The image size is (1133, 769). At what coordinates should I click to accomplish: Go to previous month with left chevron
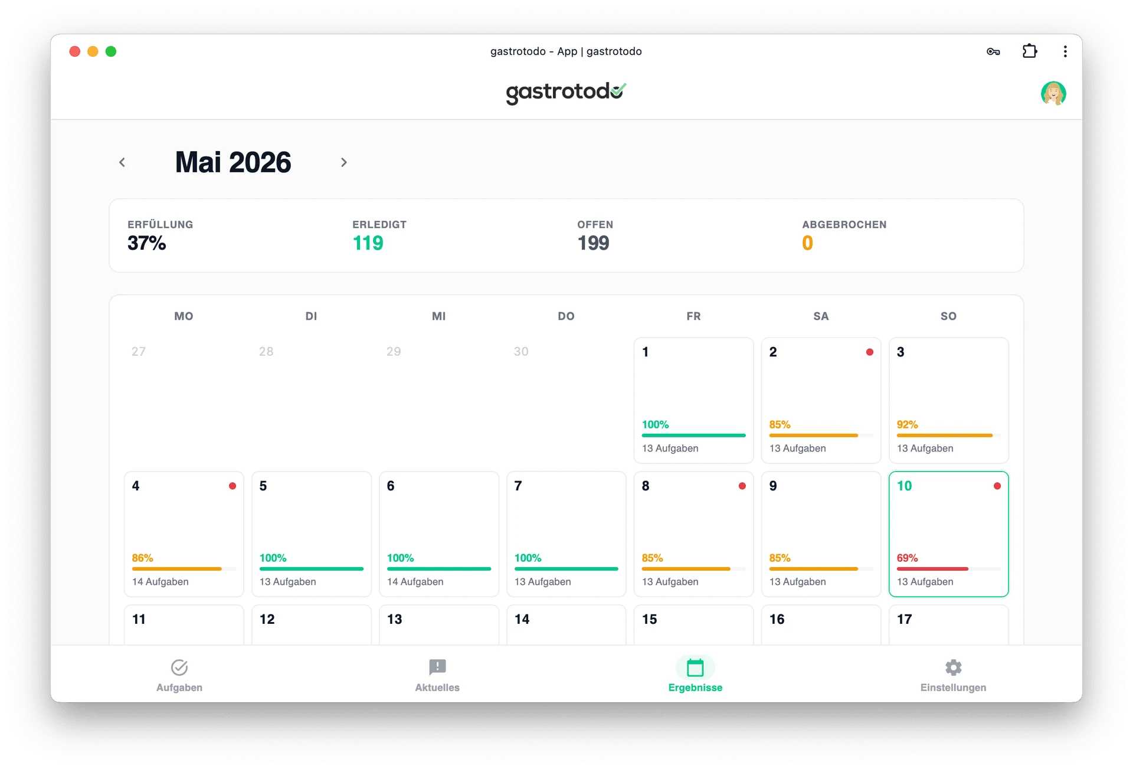[122, 162]
